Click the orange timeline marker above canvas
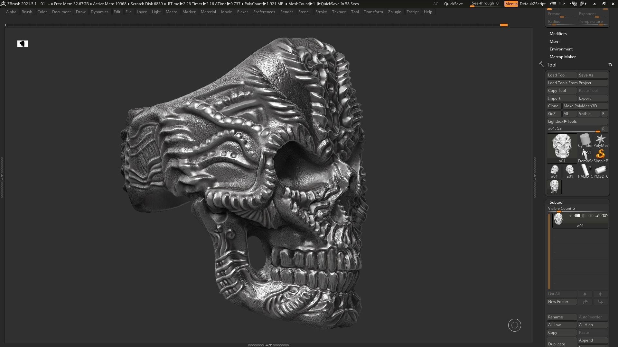The height and width of the screenshot is (347, 618). tap(504, 25)
